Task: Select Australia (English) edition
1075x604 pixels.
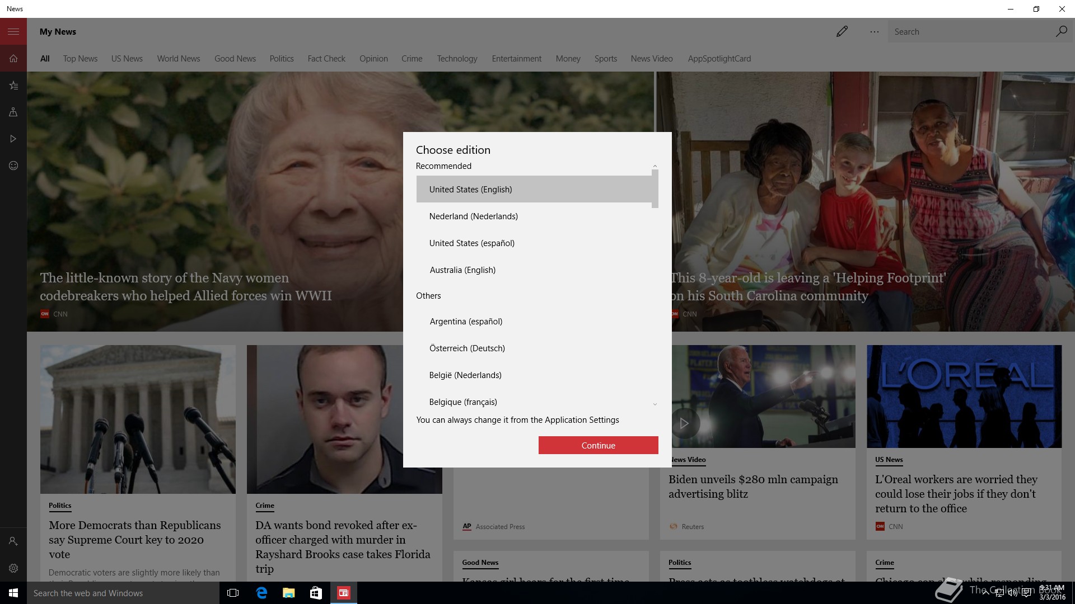Action: (534, 270)
